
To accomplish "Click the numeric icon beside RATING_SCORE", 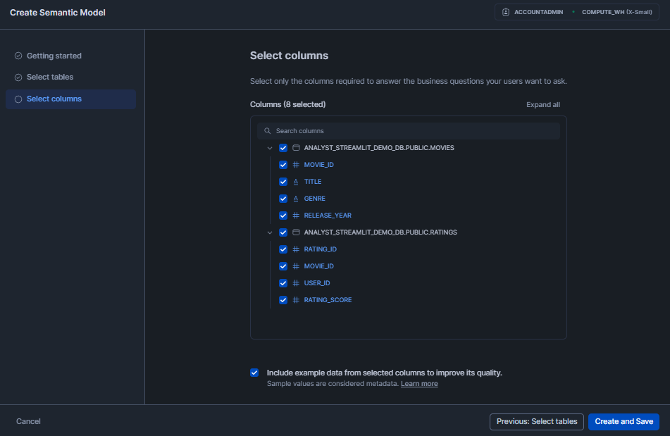I will [x=295, y=299].
